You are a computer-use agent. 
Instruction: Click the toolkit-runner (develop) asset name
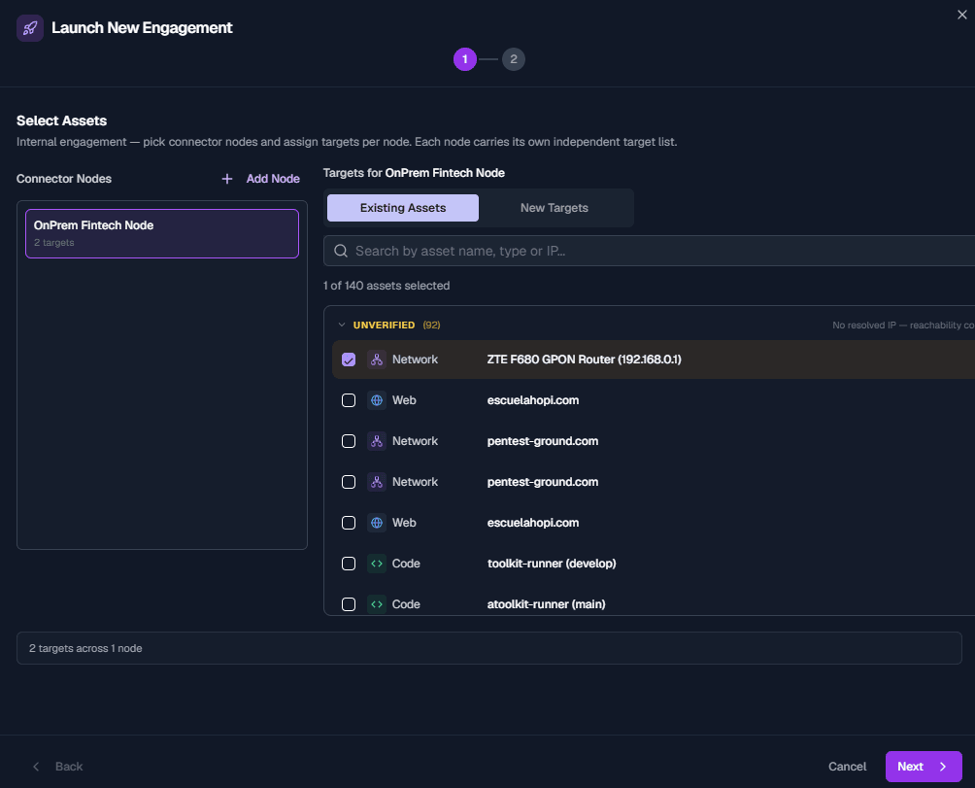point(552,564)
